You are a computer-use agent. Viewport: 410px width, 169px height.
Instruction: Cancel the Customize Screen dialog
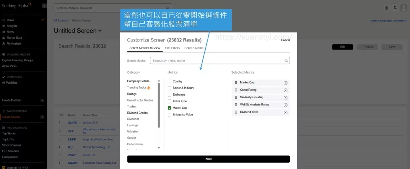pos(285,40)
